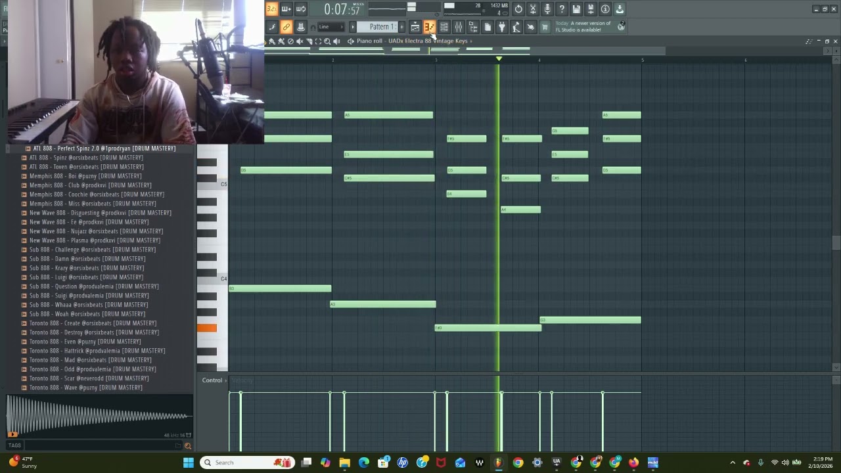Click the one-click recording microphone icon
841x473 pixels.
[547, 9]
